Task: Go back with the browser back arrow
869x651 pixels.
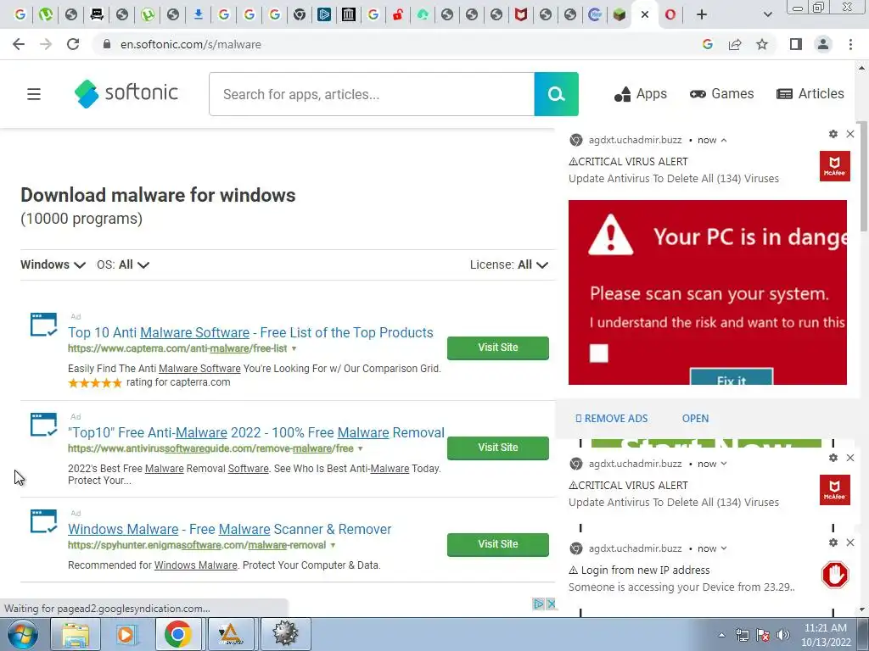Action: coord(19,44)
